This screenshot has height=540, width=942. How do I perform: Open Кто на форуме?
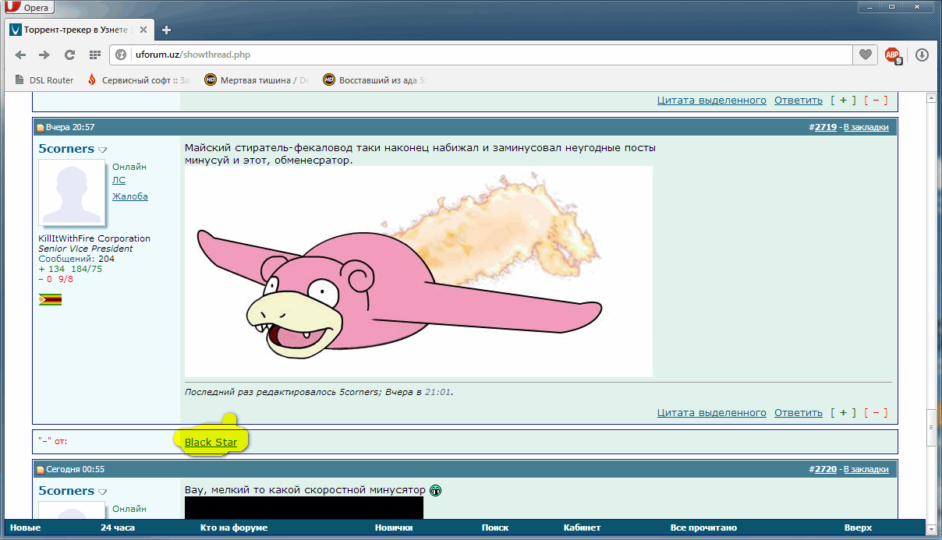(234, 528)
